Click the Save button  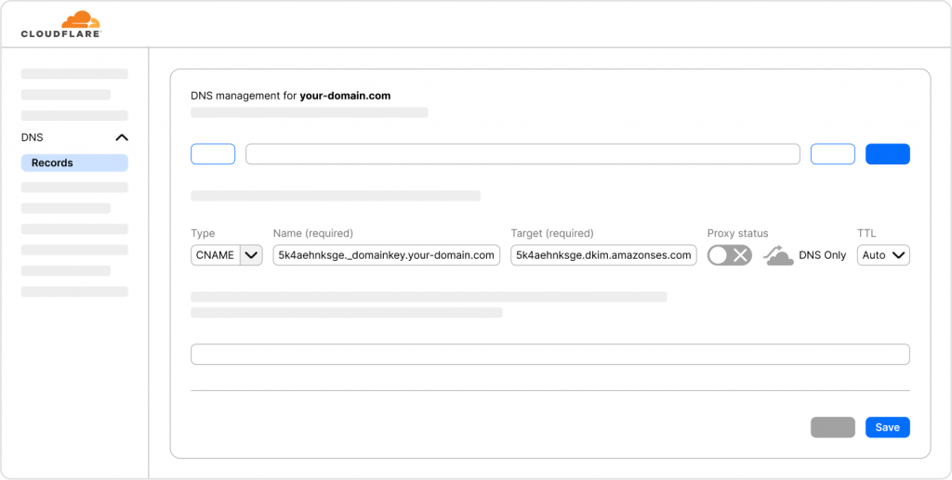pos(887,427)
